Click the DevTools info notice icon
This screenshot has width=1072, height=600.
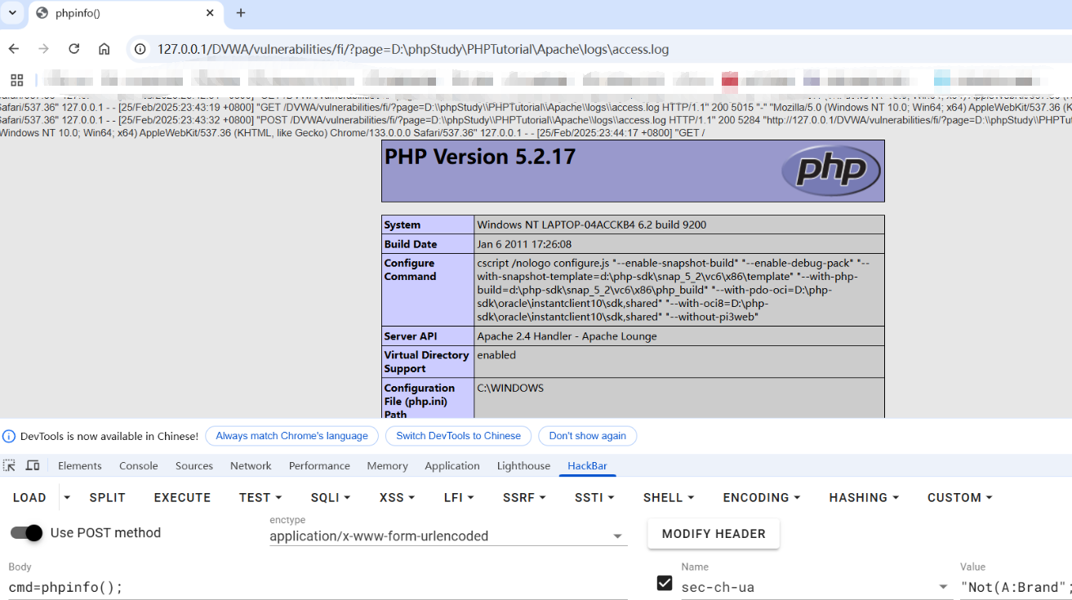[9, 436]
